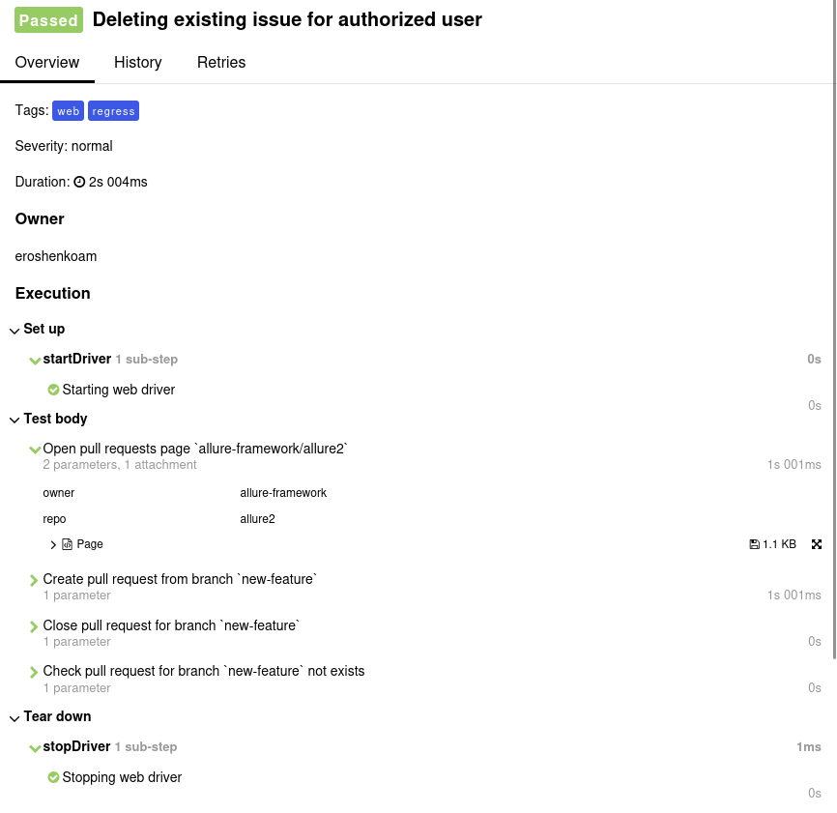Switch to the History tab

click(137, 62)
